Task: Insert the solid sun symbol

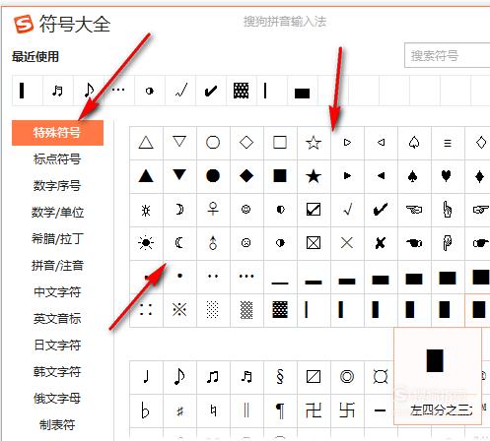Action: 146,243
